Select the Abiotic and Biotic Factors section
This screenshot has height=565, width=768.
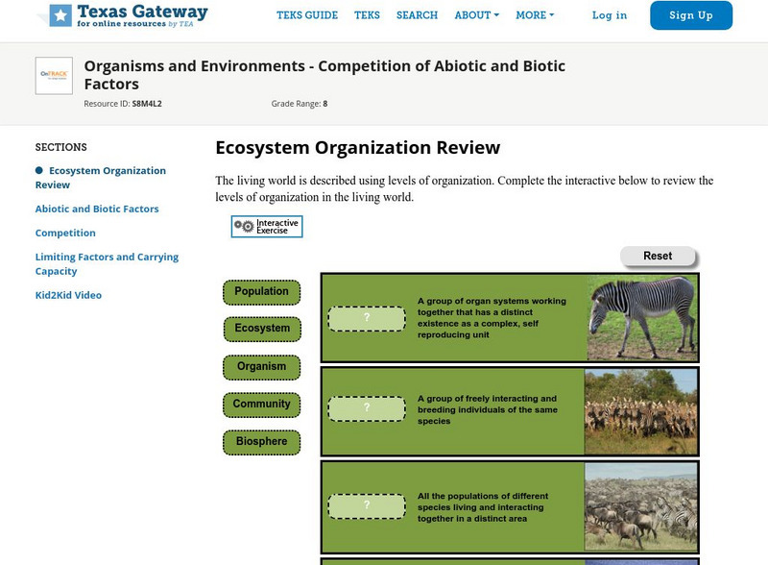coord(97,209)
